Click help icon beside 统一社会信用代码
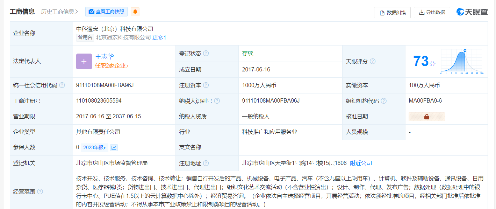496x209 pixels. point(62,85)
